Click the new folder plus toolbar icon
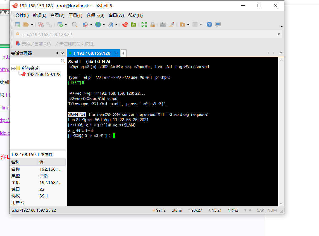Screen dimensions: 319x236 [x=182, y=25]
